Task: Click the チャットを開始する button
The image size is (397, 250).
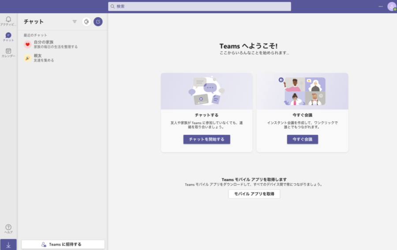Action: (x=206, y=139)
